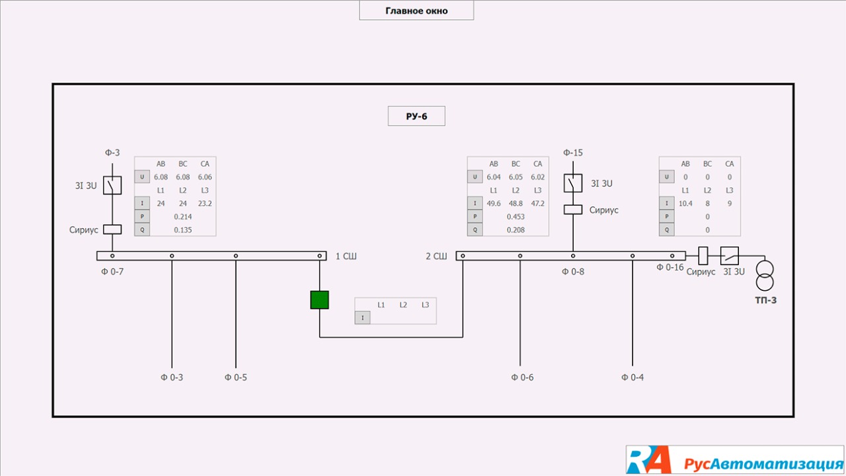Select the Ф 0-4 feeder label
Image resolution: width=846 pixels, height=476 pixels.
point(633,377)
